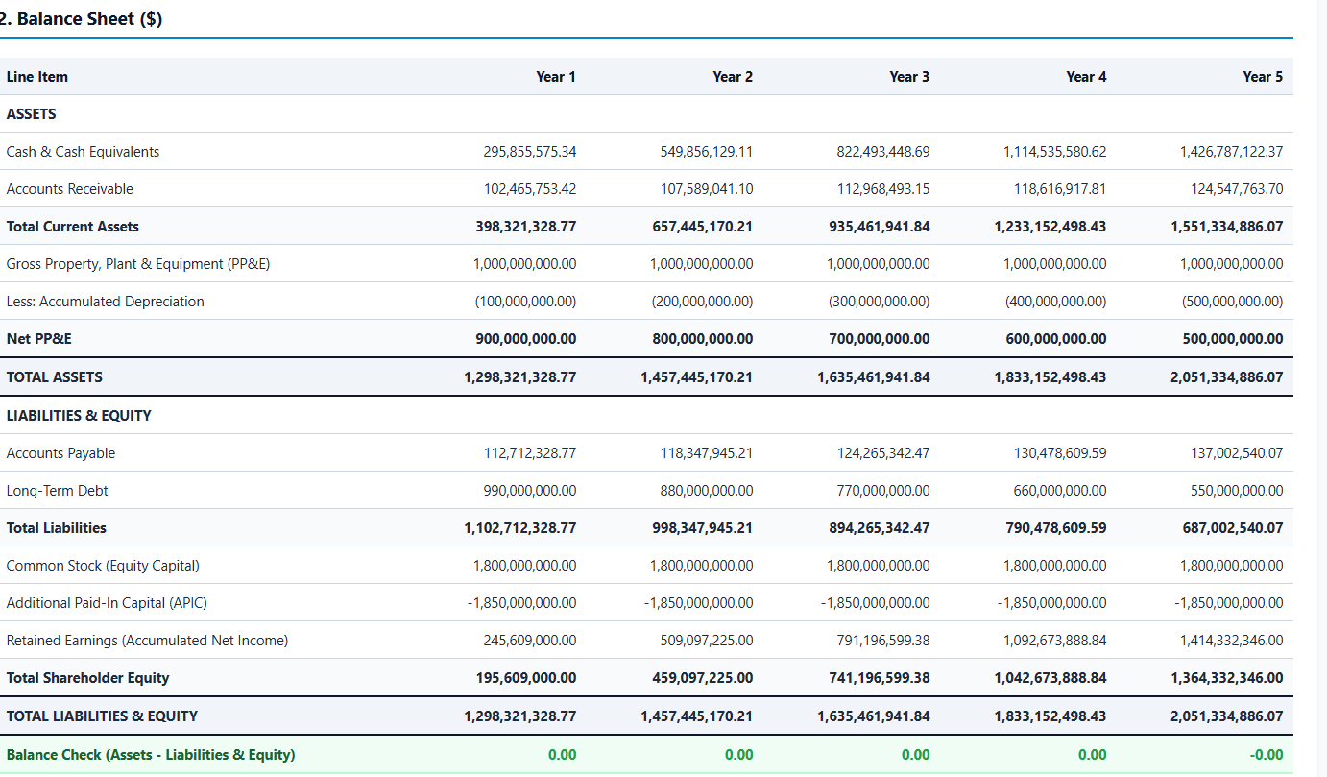The image size is (1327, 777).
Task: Click the Year 1 column header
Action: (x=556, y=77)
